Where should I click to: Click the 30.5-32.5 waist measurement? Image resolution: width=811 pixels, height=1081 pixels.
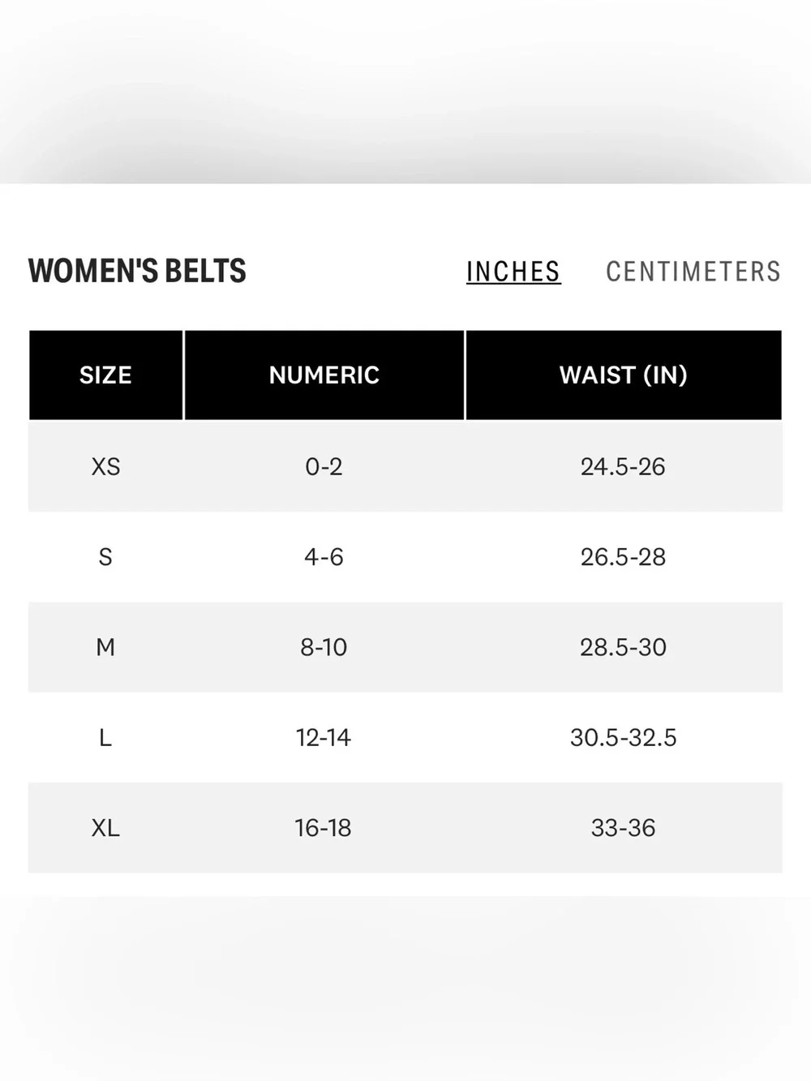(623, 737)
